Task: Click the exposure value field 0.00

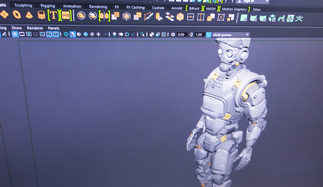Action: [181, 35]
